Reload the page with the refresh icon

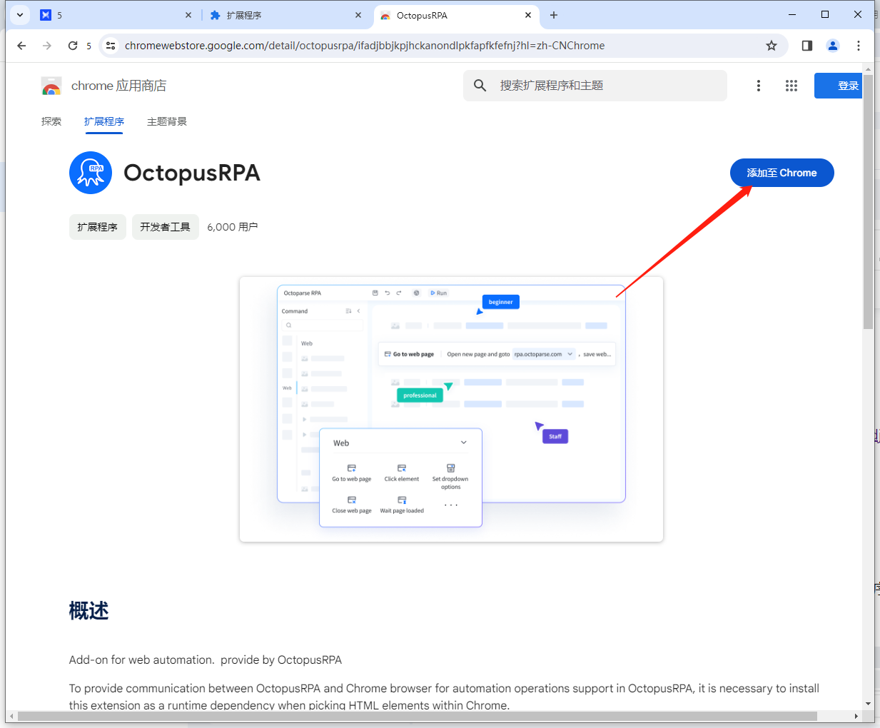click(74, 45)
